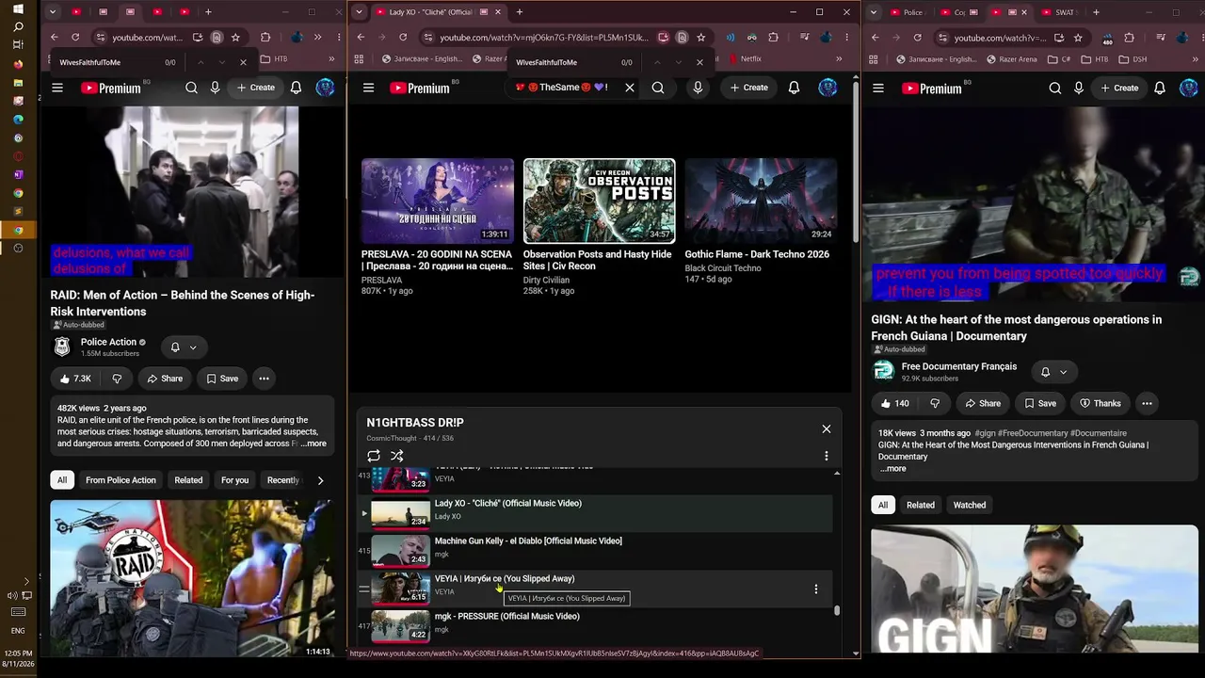This screenshot has height=678, width=1205.
Task: Play mgk PRESSURE from the playlist
Action: pyautogui.click(x=507, y=617)
